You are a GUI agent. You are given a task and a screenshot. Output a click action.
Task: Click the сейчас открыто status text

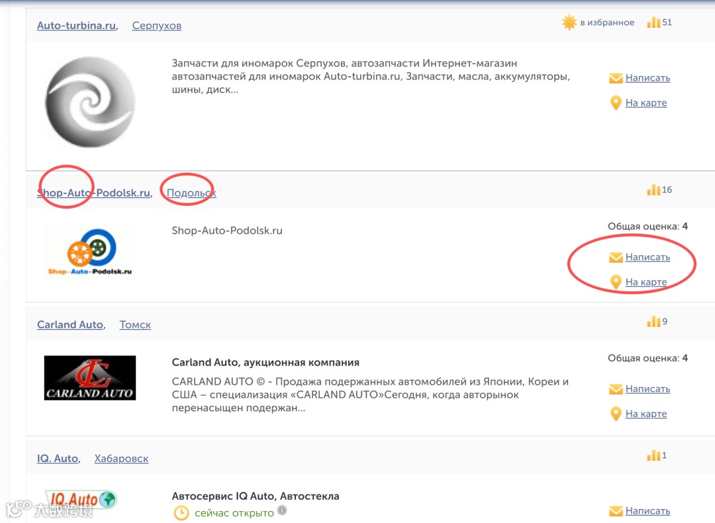[234, 514]
